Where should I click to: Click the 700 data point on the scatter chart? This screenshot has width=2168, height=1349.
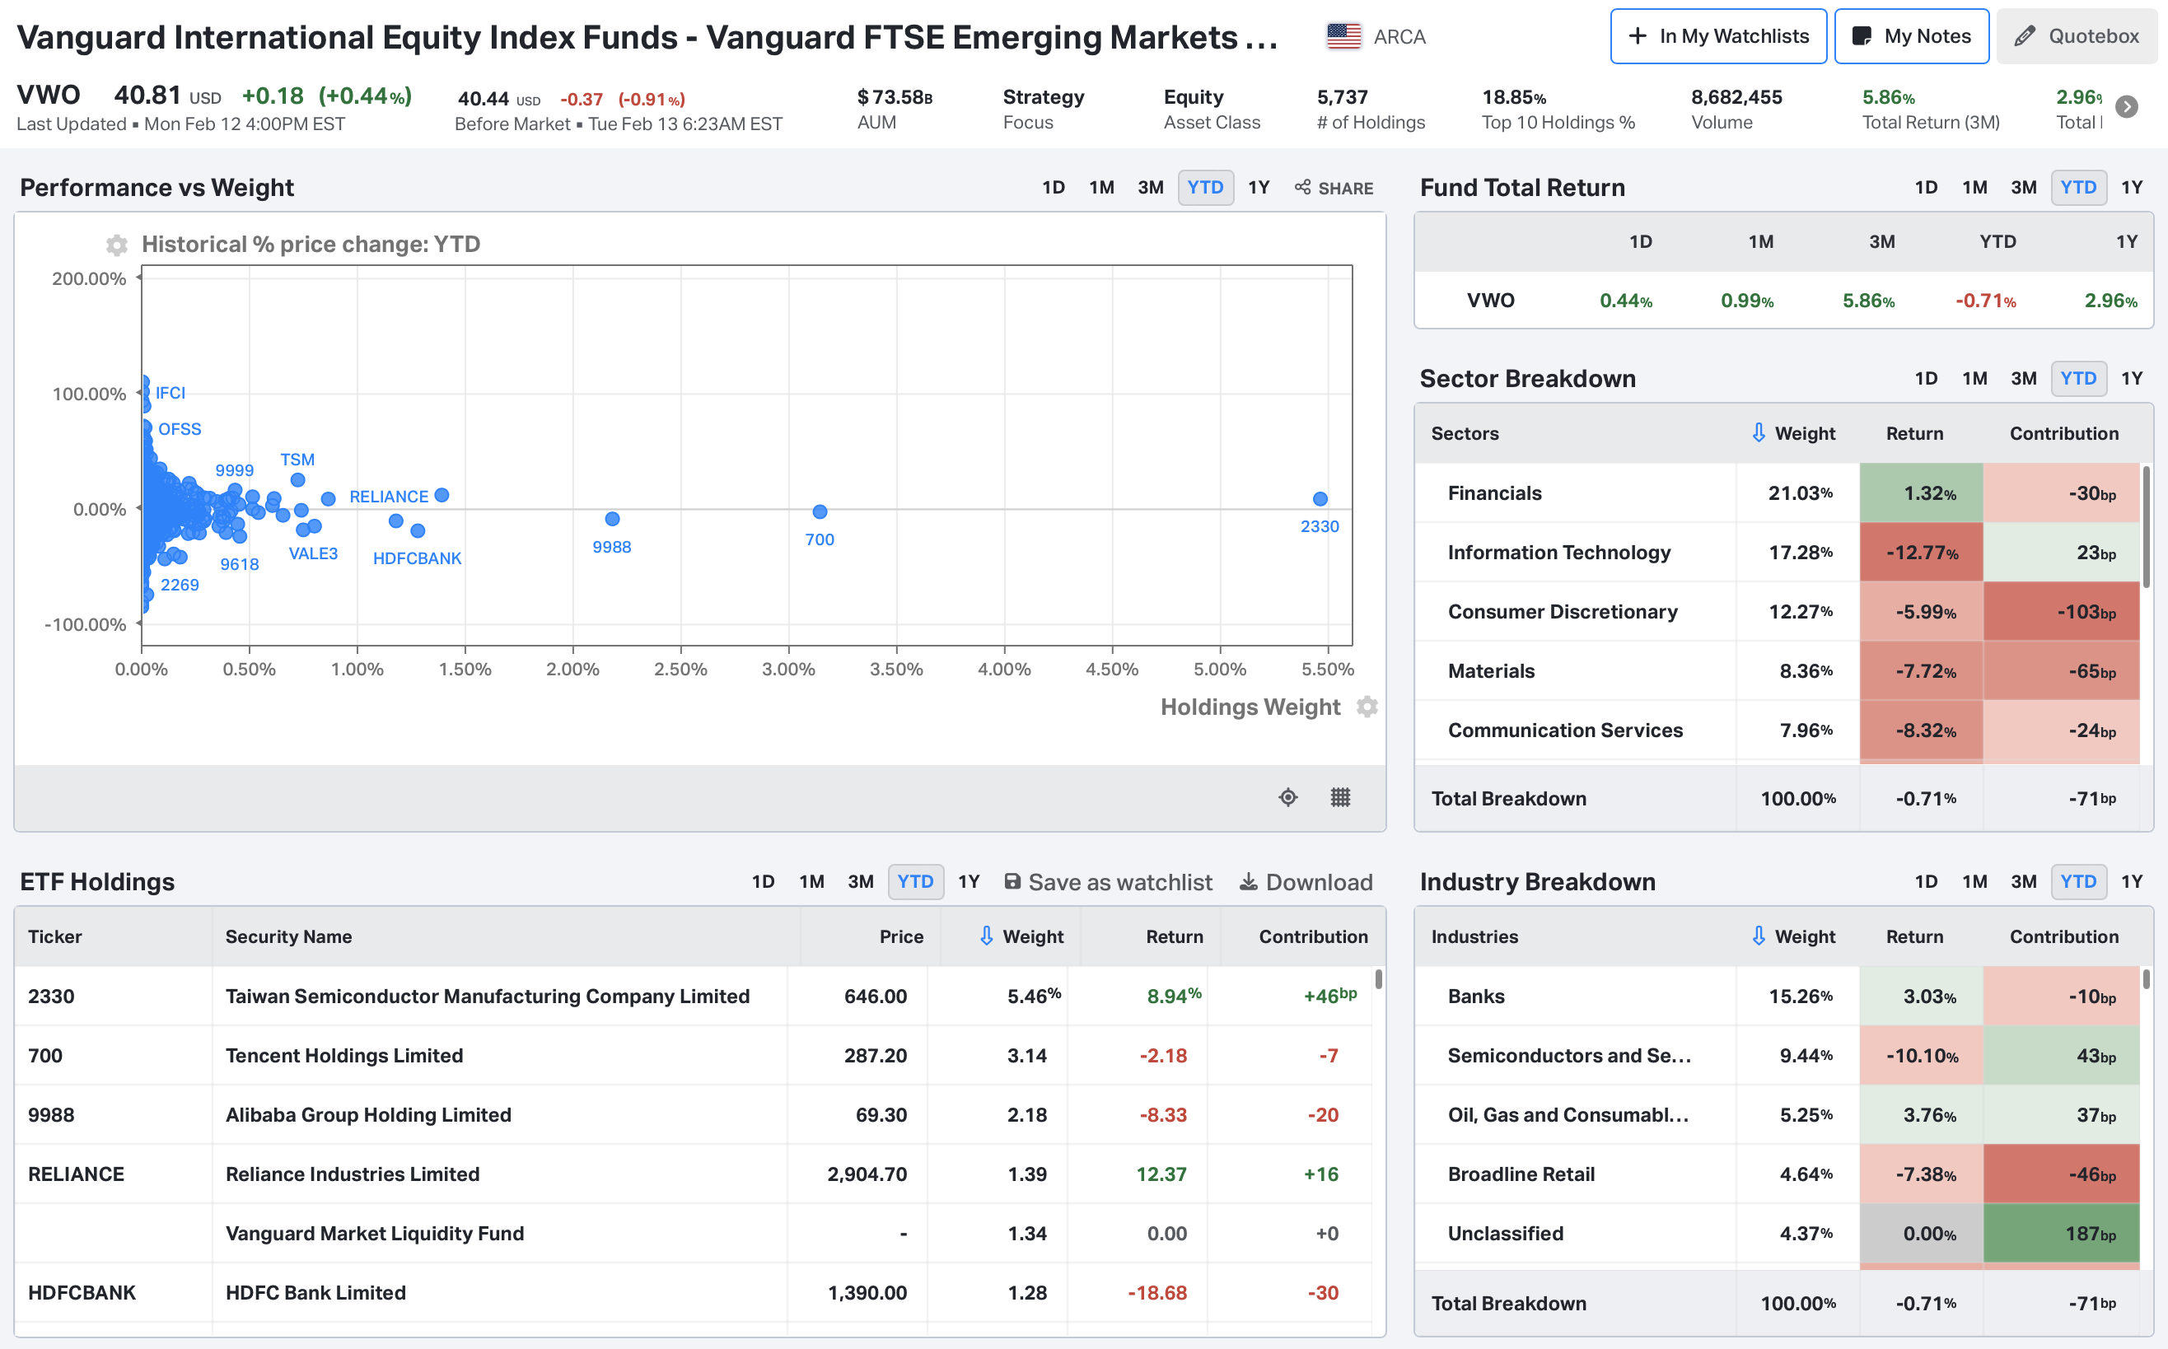[820, 511]
